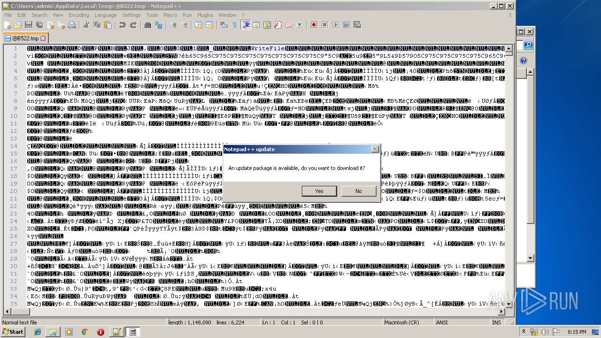601x338 pixels.
Task: Open the Macro menu
Action: 170,15
